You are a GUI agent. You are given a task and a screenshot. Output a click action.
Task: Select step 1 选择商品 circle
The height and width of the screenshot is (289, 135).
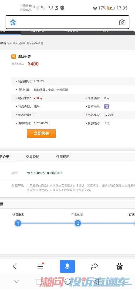(18, 223)
